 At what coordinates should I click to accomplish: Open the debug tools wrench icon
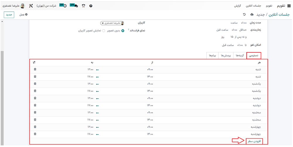[31, 6]
